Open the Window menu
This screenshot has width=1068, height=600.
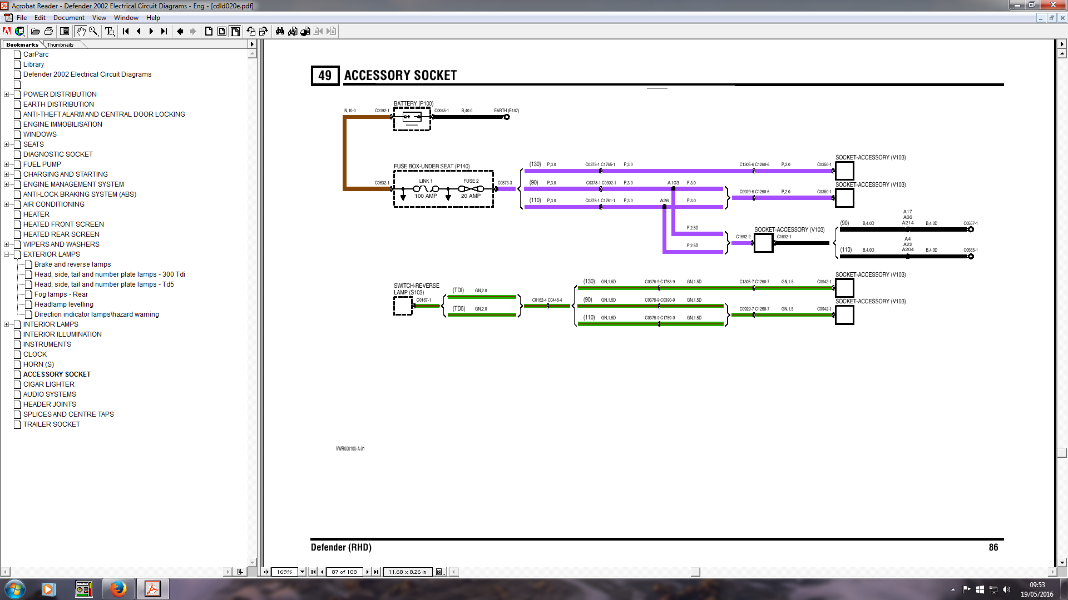[126, 18]
